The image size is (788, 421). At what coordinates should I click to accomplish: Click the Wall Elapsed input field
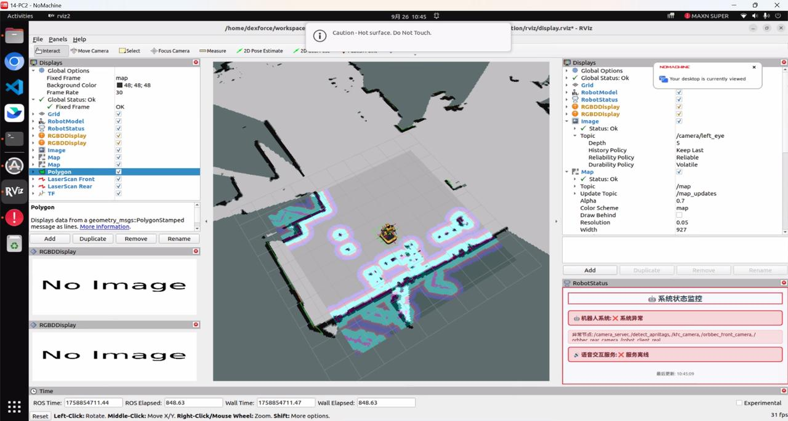[385, 403]
